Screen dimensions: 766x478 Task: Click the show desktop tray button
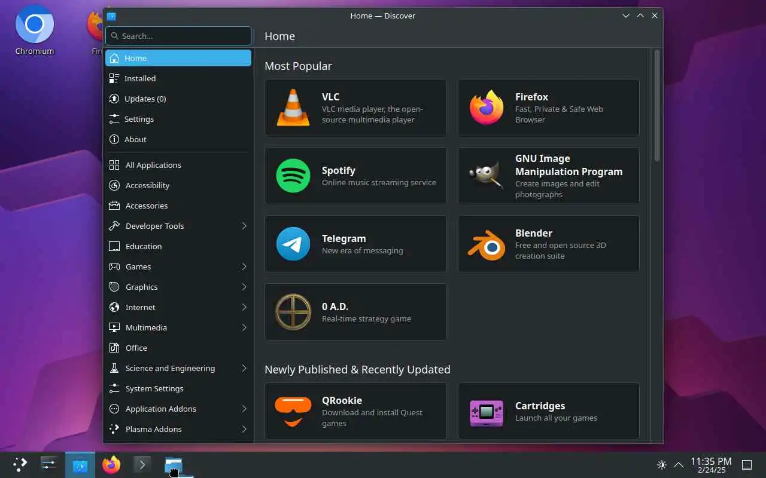coord(747,464)
